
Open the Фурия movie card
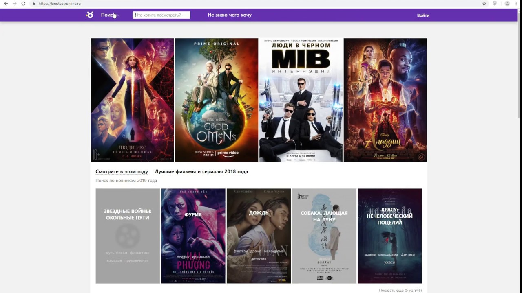[x=193, y=236]
